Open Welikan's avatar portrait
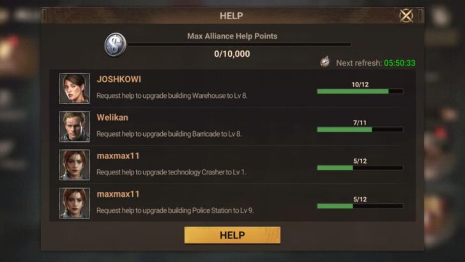 click(x=75, y=127)
